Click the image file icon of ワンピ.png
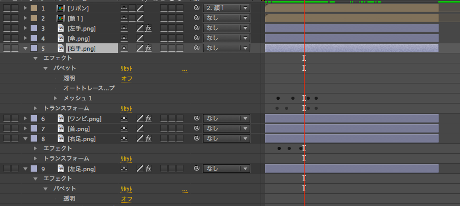Viewport: 460px width, 206px height. (x=61, y=118)
